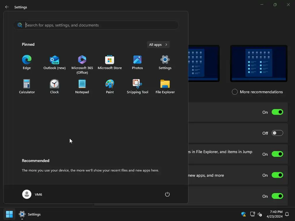Open Settings from the pinned apps grid
295x221 pixels.
point(165,62)
